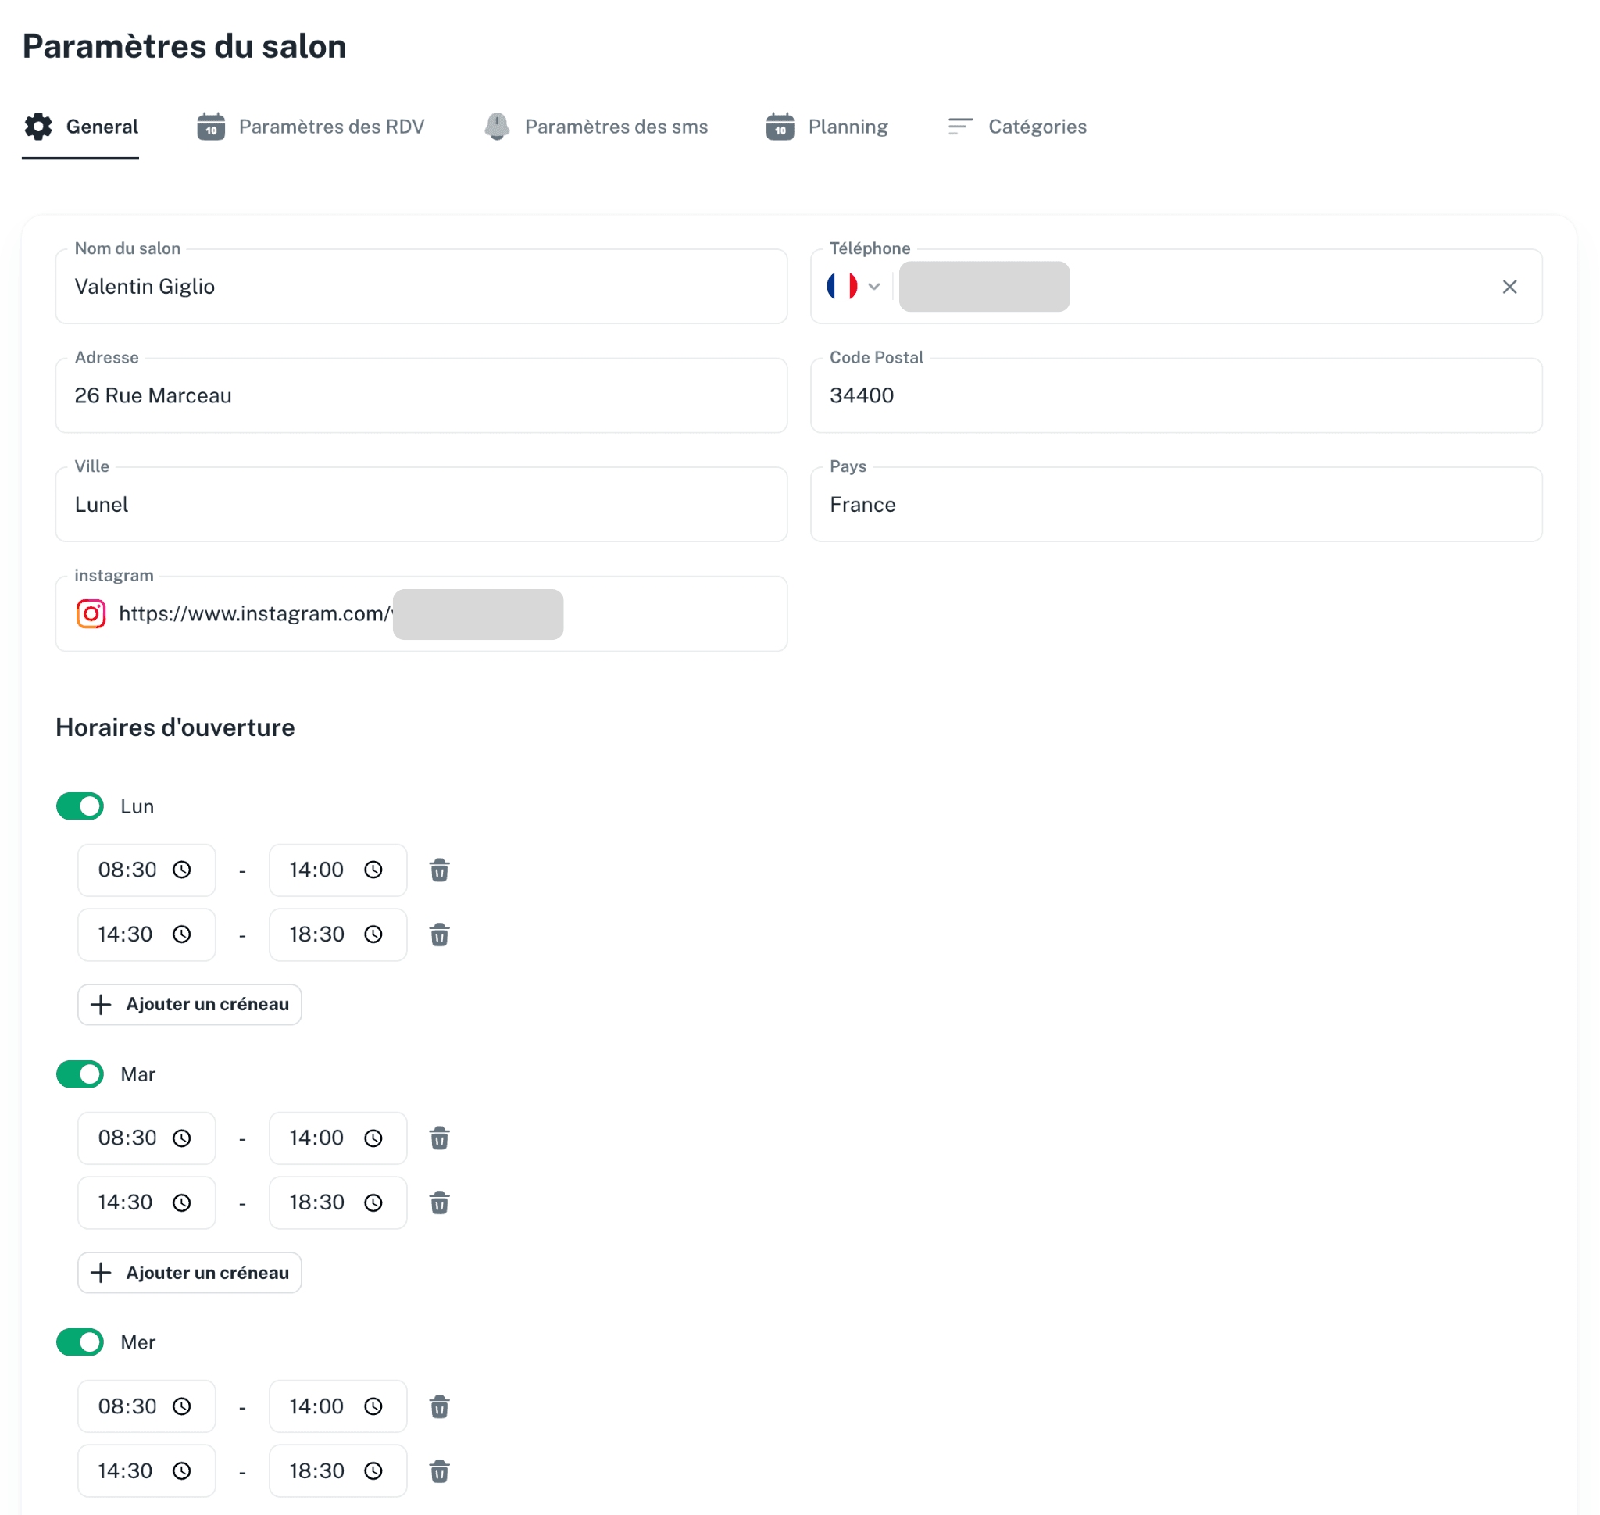Image resolution: width=1600 pixels, height=1515 pixels.
Task: Clear the phone number using the X button
Action: [1509, 287]
